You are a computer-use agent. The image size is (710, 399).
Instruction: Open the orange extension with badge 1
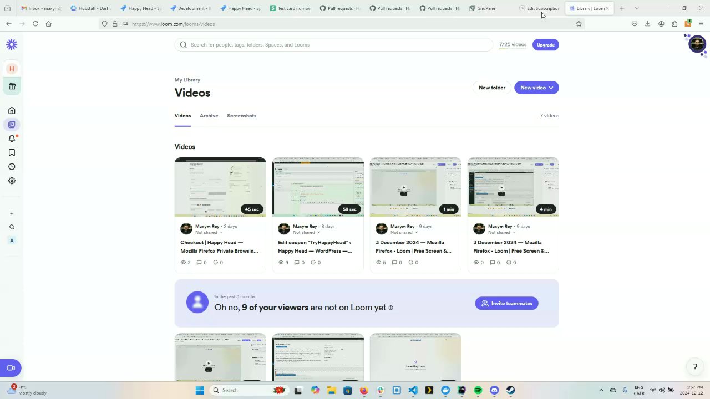(688, 24)
